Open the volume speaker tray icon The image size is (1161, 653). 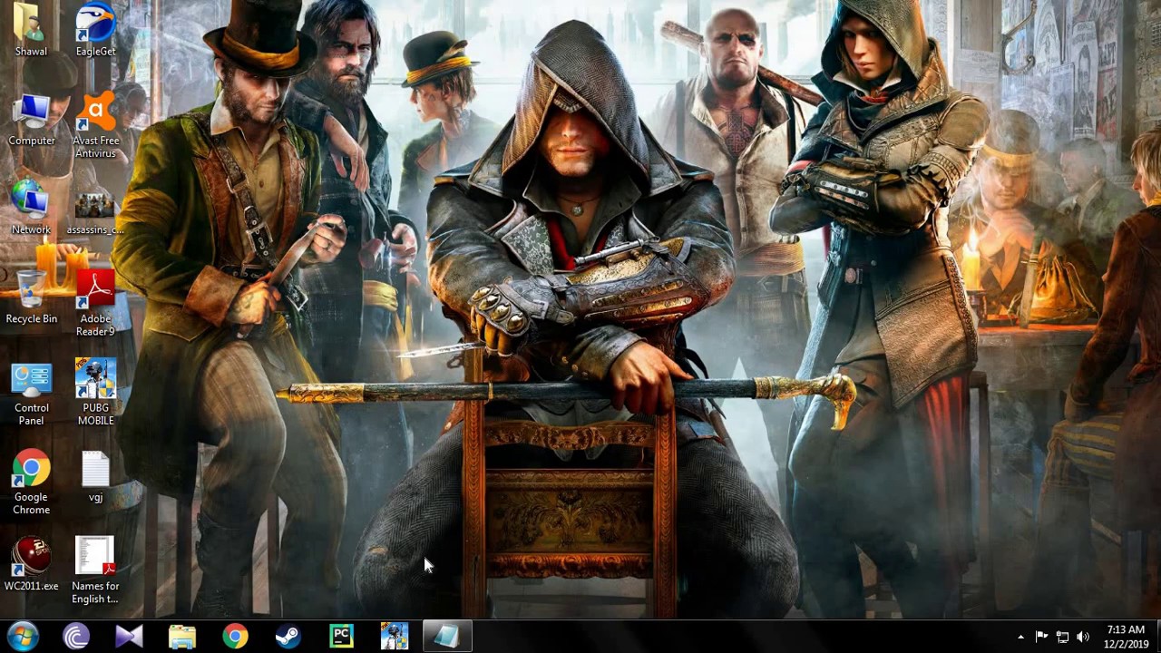point(1083,637)
